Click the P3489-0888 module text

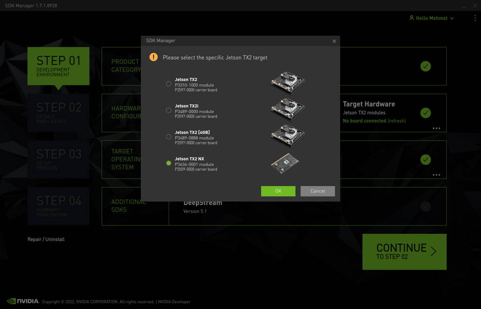tap(194, 138)
